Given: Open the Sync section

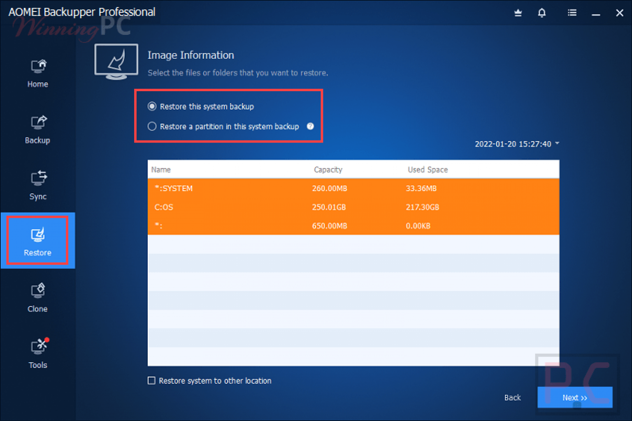Looking at the screenshot, I should click(37, 185).
